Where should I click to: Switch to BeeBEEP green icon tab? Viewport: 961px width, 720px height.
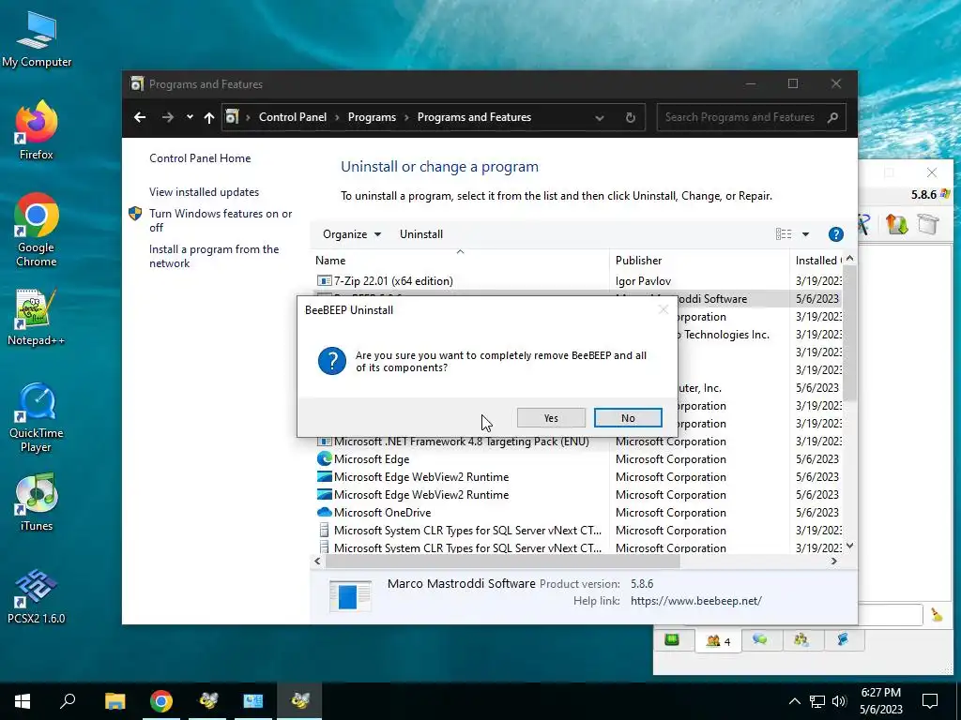pyautogui.click(x=672, y=639)
